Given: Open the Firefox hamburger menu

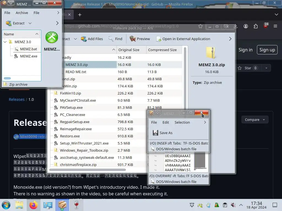Looking at the screenshot, I should coord(275,26).
